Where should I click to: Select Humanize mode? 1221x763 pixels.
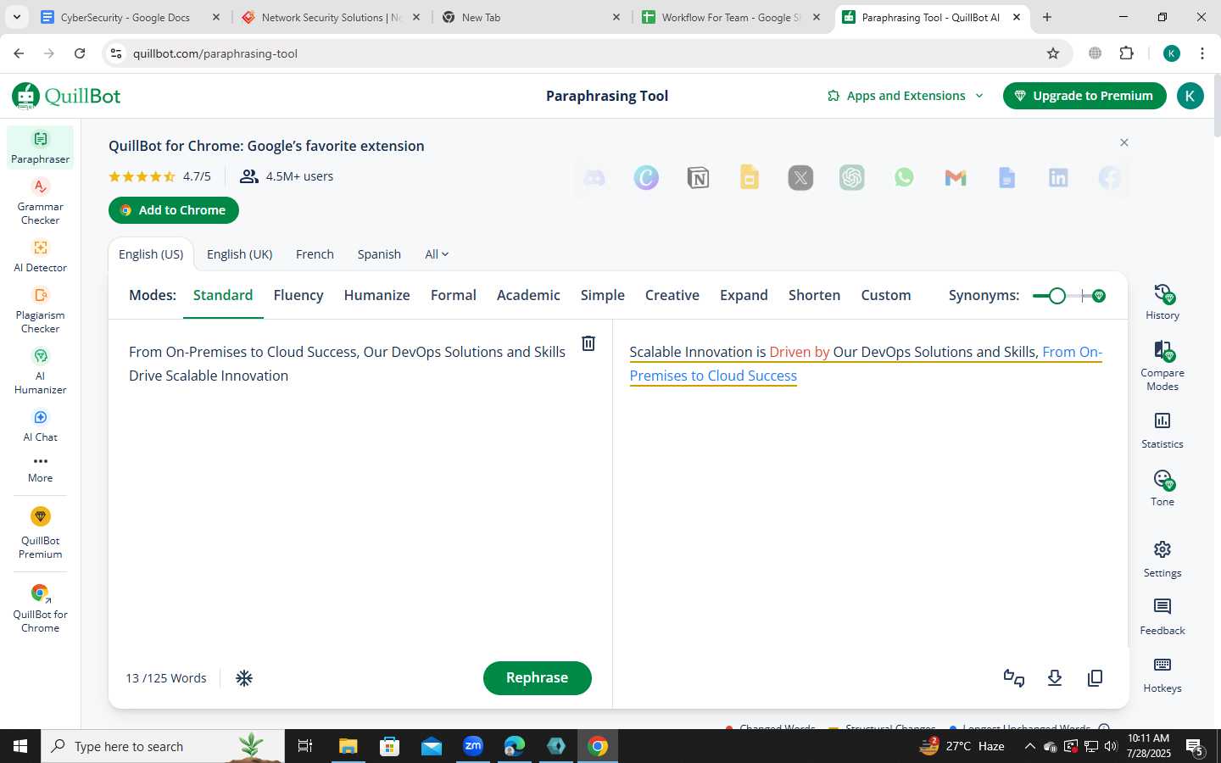(x=376, y=295)
